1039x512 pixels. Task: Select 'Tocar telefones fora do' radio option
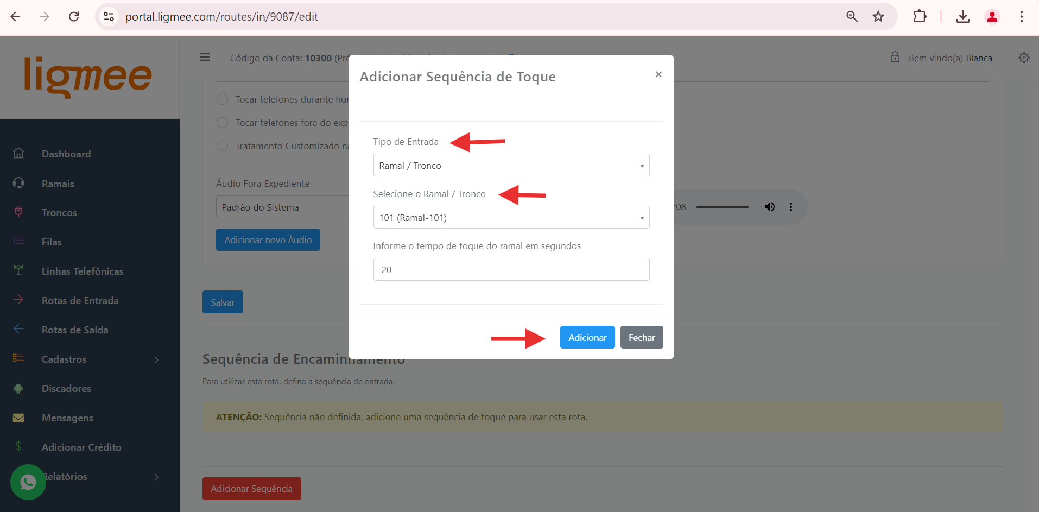click(x=222, y=123)
